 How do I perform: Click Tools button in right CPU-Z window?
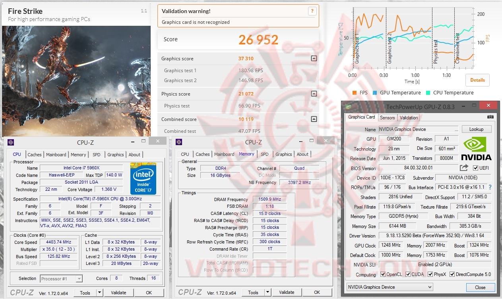click(253, 292)
